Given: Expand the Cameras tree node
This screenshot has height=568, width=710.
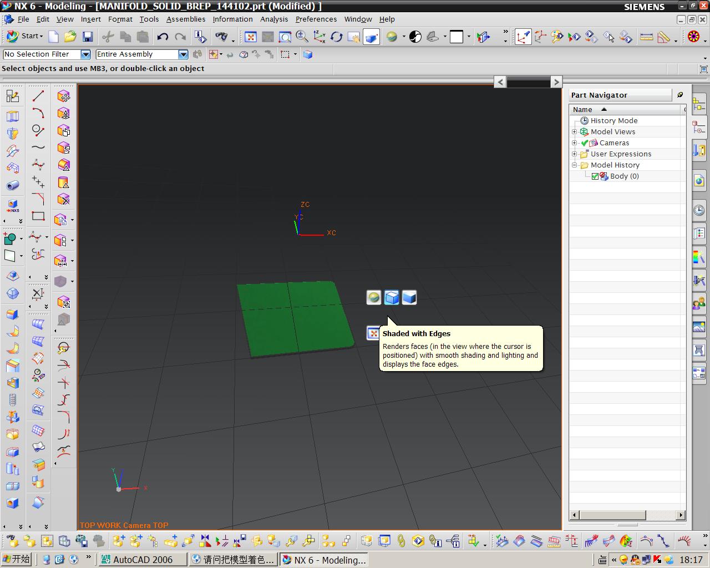Looking at the screenshot, I should pos(575,143).
